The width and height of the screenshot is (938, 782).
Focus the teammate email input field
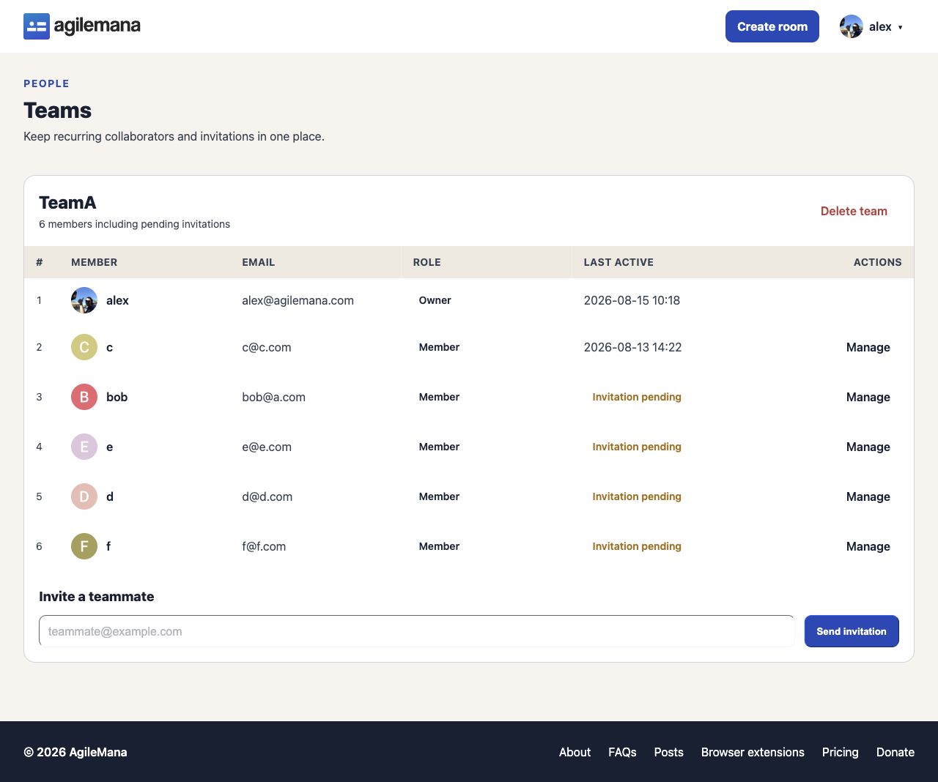416,631
